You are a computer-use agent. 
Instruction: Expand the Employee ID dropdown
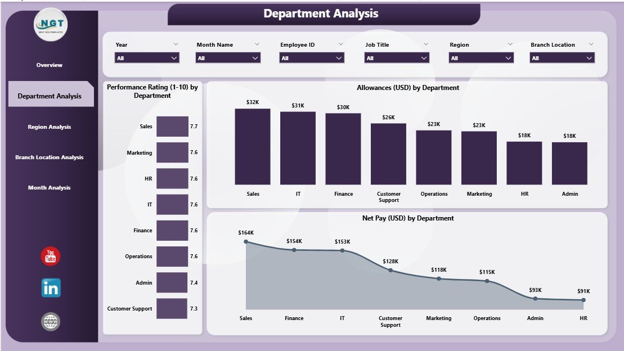pyautogui.click(x=311, y=57)
